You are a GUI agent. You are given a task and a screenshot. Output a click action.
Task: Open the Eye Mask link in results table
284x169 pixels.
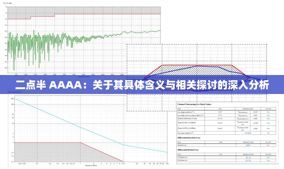pos(248,133)
